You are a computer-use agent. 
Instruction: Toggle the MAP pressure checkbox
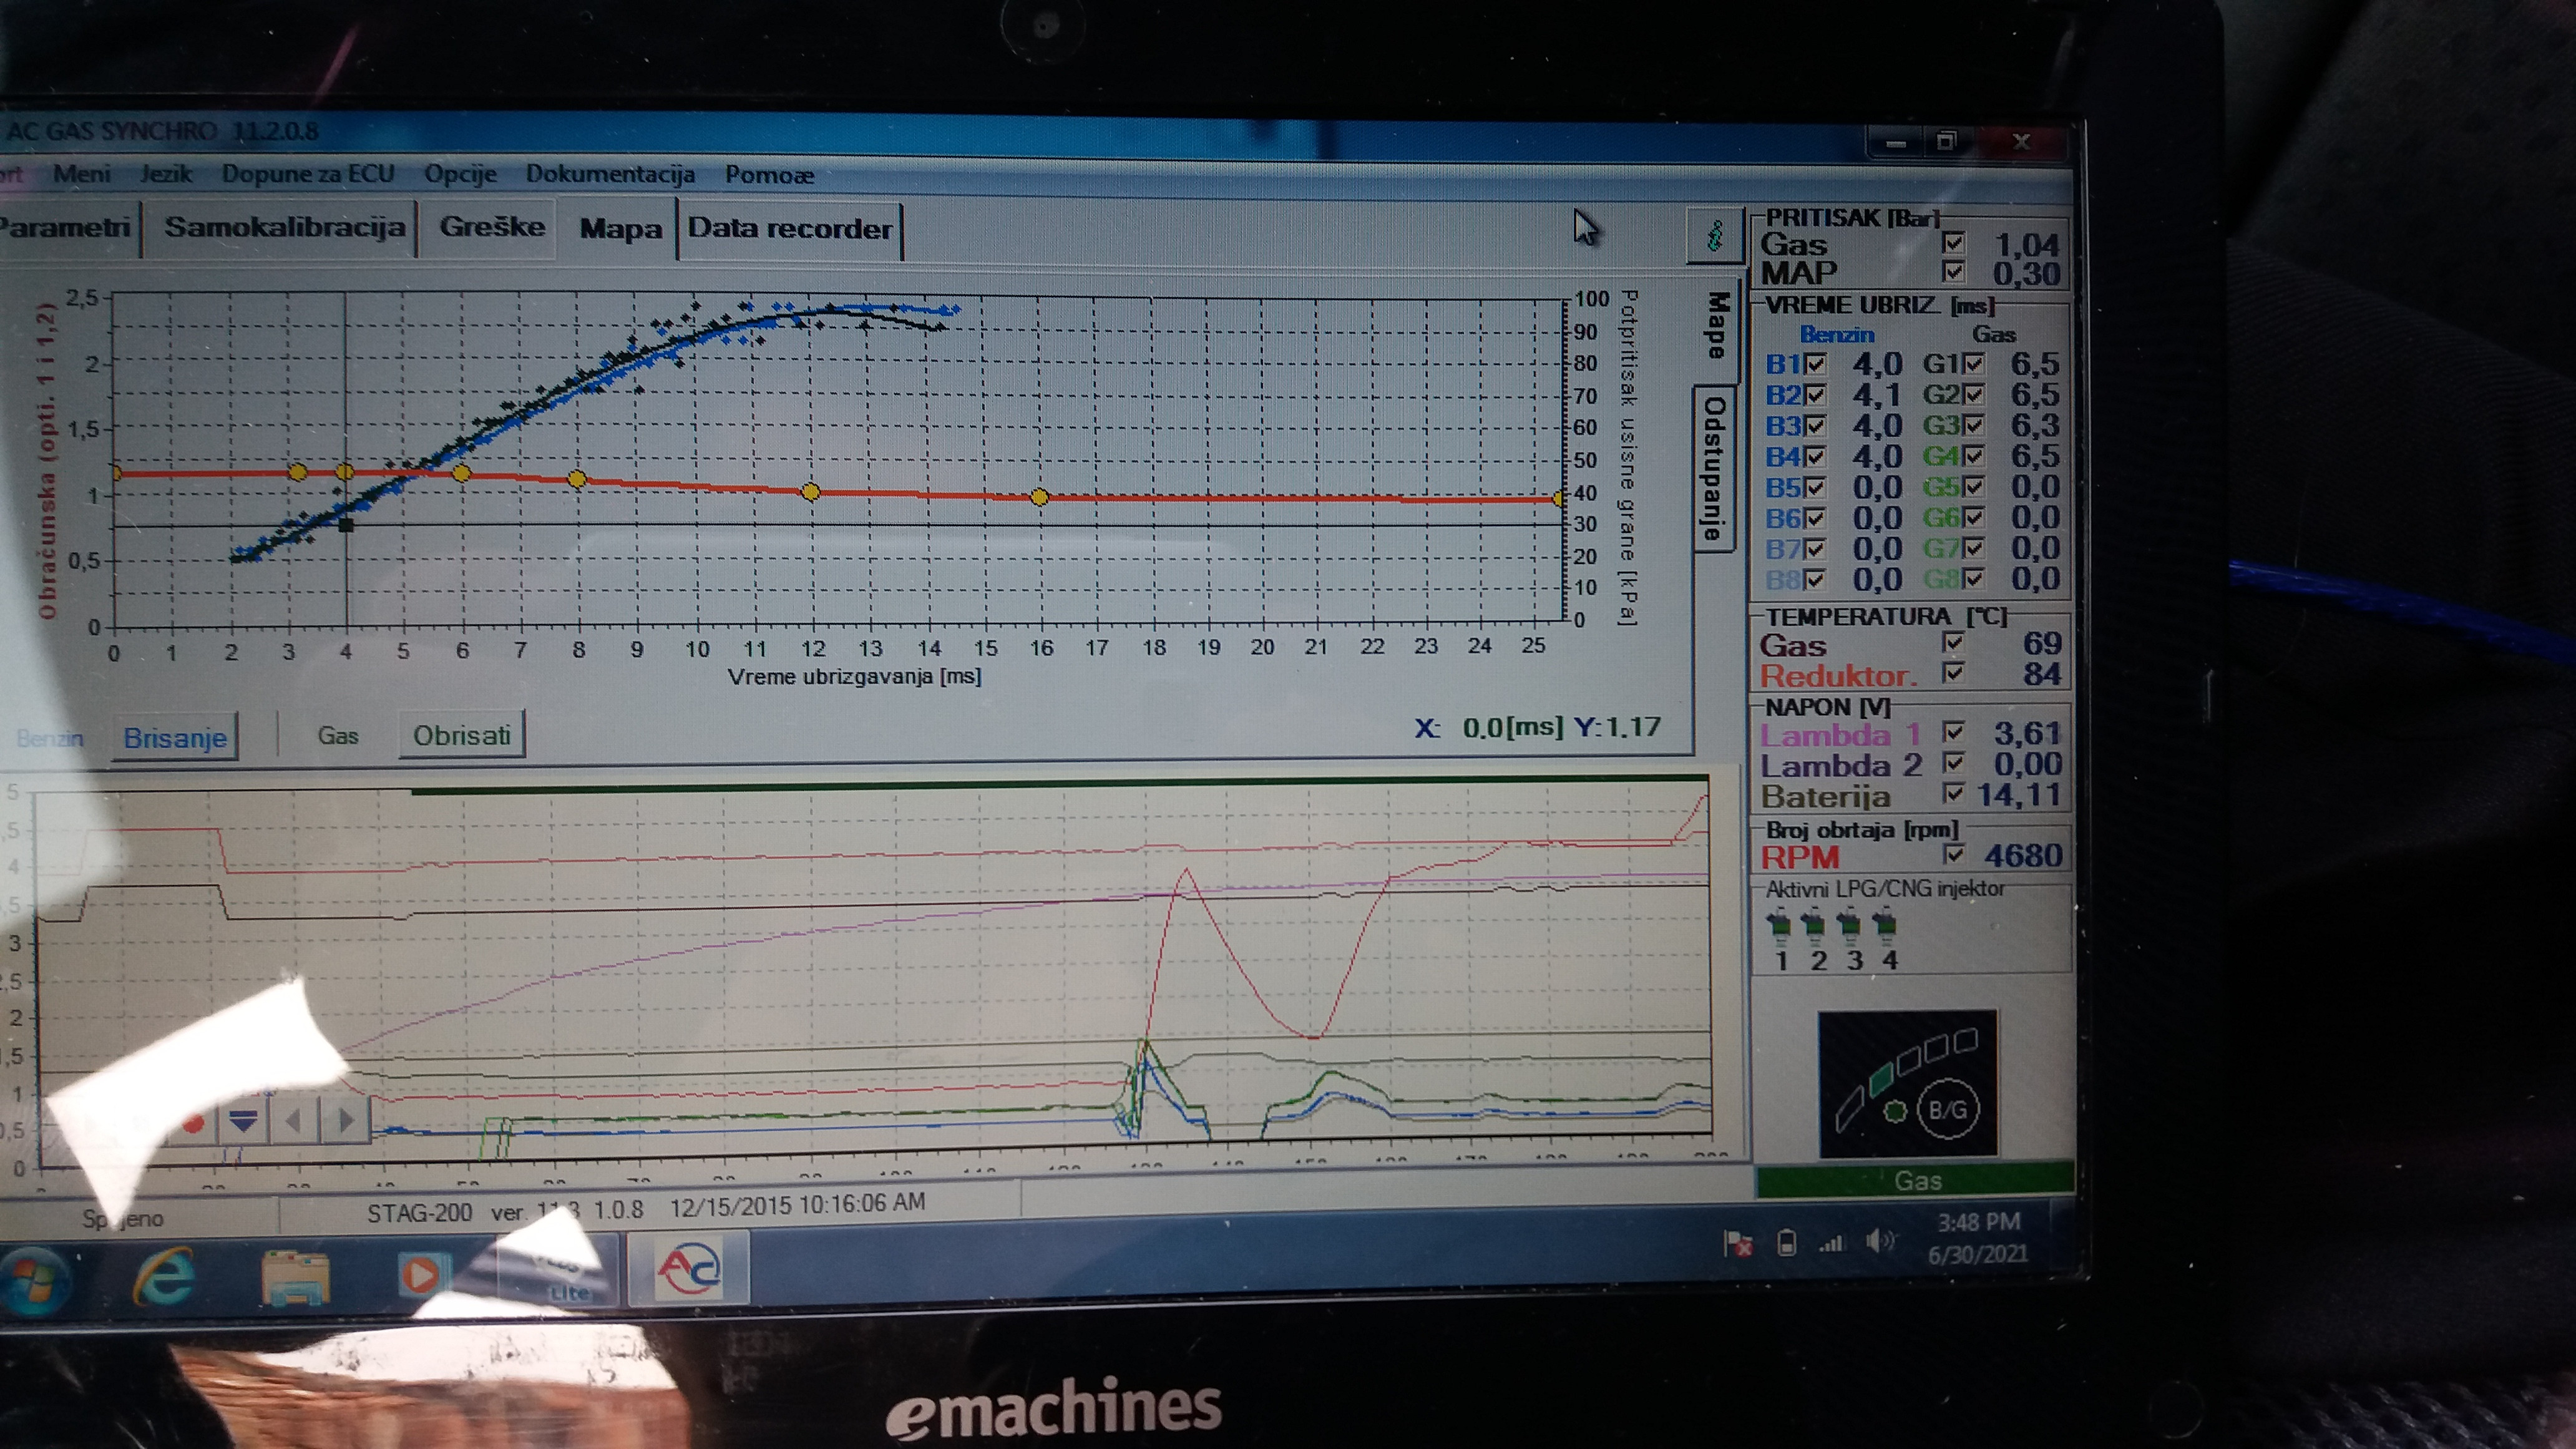pyautogui.click(x=1953, y=271)
